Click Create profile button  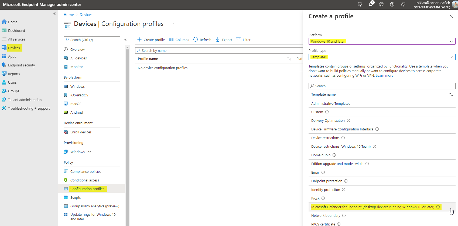(x=151, y=40)
